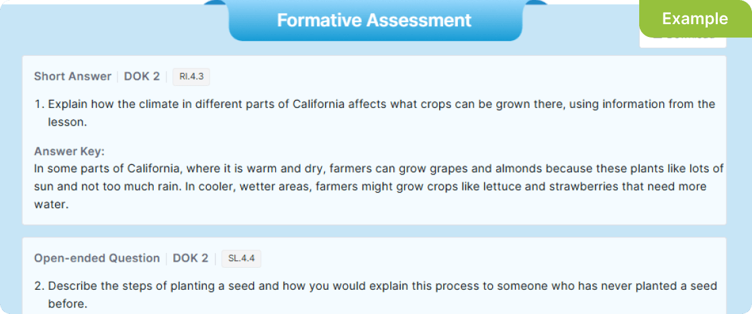Click DOK 2 beside Short Answer
752x314 pixels.
coord(142,76)
